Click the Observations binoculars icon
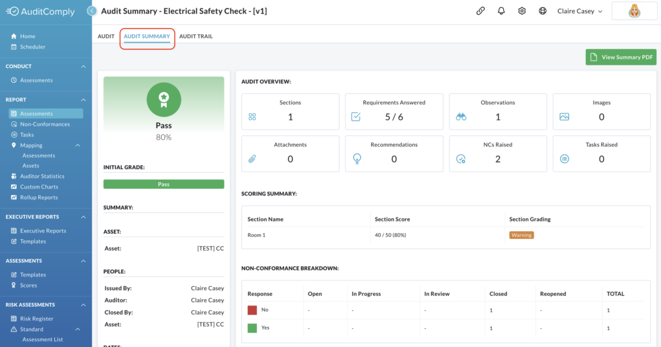Viewport: 661px width, 347px height. click(461, 117)
